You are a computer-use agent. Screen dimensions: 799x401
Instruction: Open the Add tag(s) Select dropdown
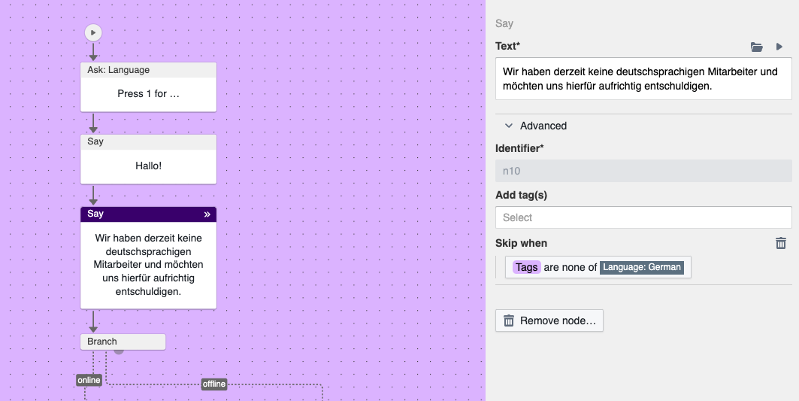pos(643,217)
